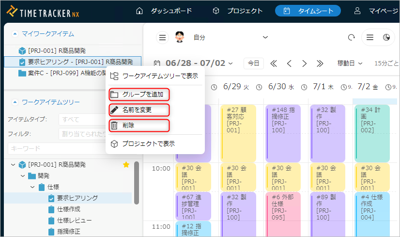Open the アイテムタイプ dropdown
400x237 pixels.
tap(81, 120)
